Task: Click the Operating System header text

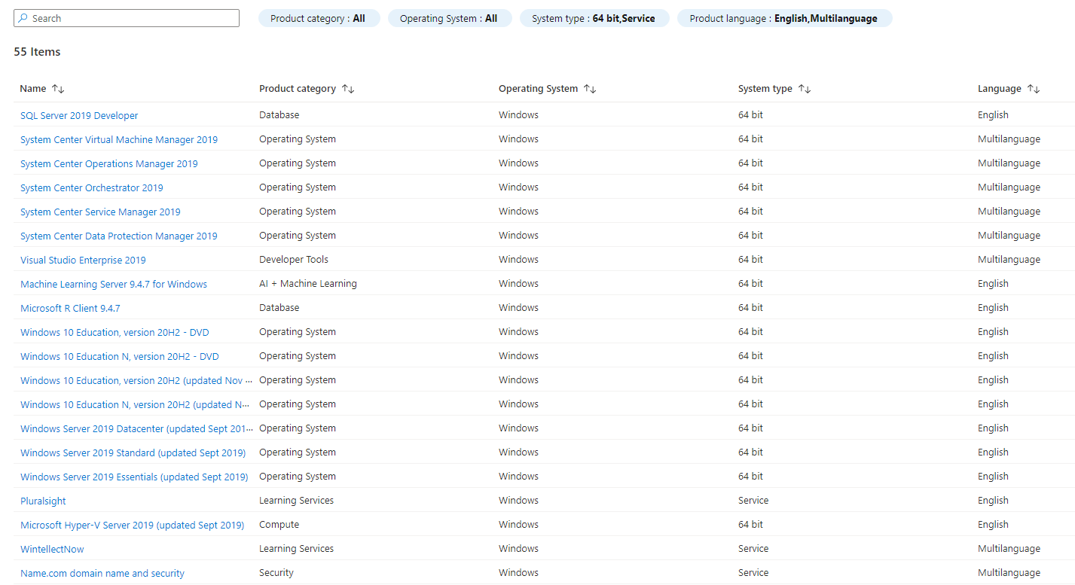Action: (x=538, y=89)
